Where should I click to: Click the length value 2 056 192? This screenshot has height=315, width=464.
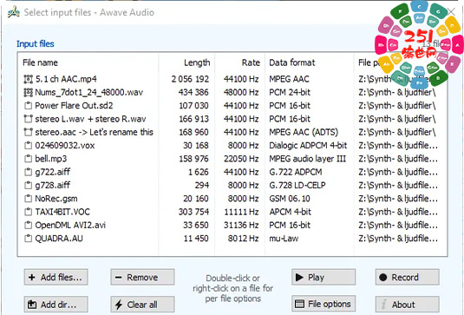pyautogui.click(x=190, y=79)
